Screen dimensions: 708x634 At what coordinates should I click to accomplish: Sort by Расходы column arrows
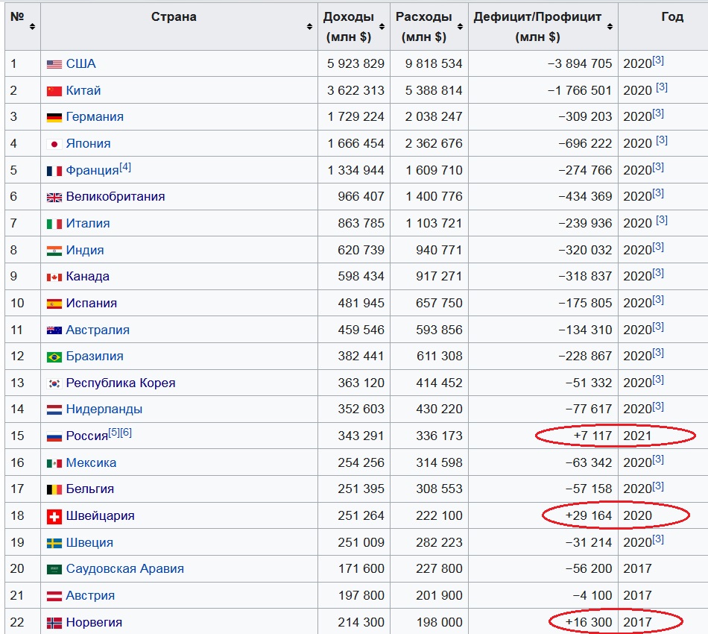click(x=460, y=27)
